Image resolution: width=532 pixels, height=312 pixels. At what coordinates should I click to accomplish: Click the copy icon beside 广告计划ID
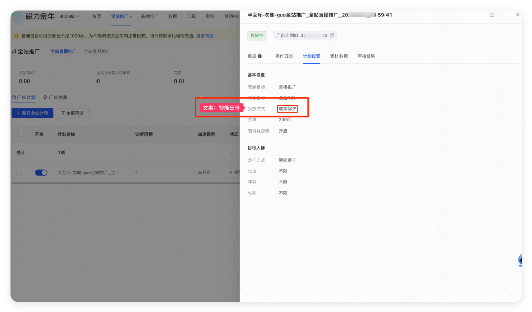(332, 36)
